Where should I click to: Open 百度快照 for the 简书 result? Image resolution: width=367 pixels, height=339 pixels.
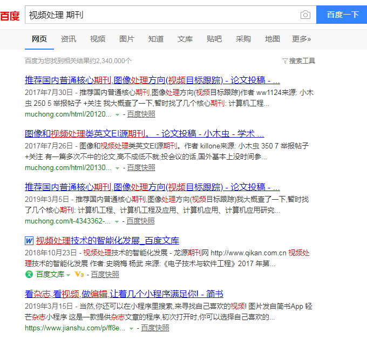[155, 328]
